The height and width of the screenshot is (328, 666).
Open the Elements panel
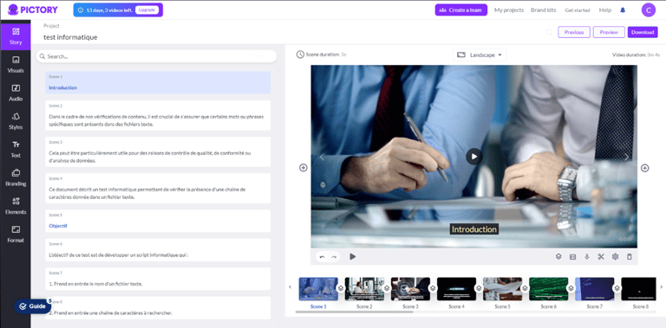pyautogui.click(x=16, y=206)
